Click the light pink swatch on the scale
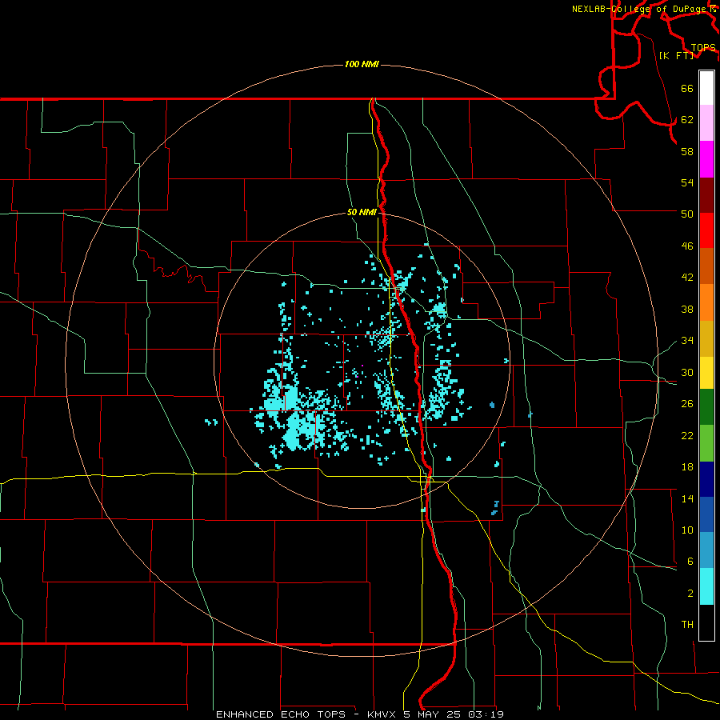The height and width of the screenshot is (720, 720). [x=706, y=122]
